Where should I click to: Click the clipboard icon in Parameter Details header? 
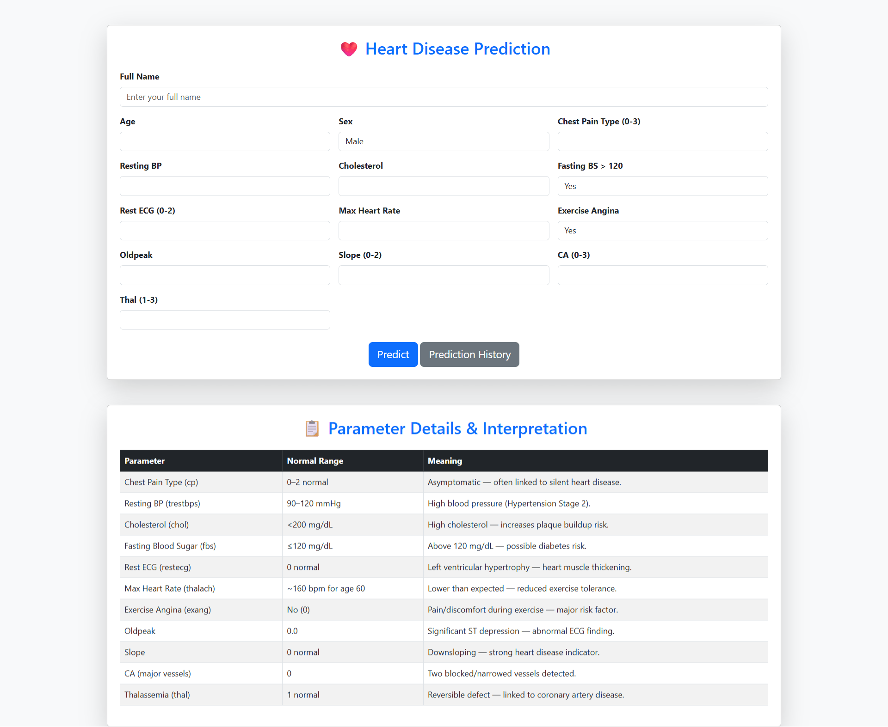pos(312,428)
